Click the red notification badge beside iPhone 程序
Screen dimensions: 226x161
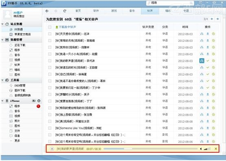pyautogui.click(x=38, y=107)
